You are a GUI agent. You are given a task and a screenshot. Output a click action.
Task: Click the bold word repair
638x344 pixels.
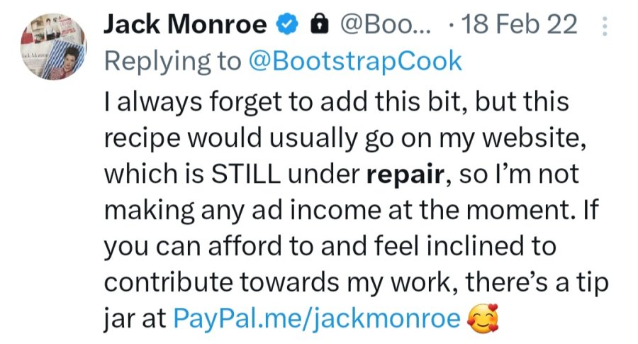[x=405, y=174]
